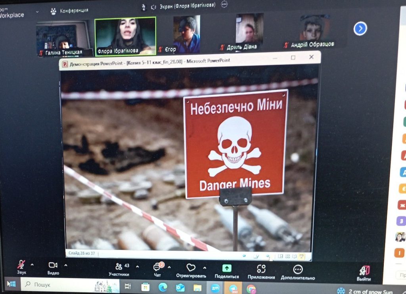Unmute microphone with the Звук button
This screenshot has height=294, width=406.
tap(21, 267)
